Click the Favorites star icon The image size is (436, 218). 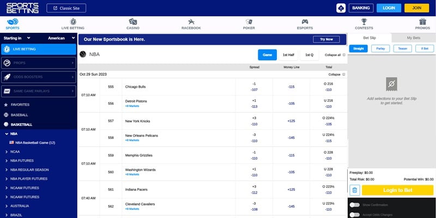coord(6,105)
